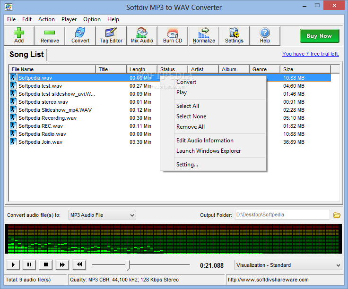Open the Tag Editor tool
Image resolution: width=348 pixels, height=289 pixels.
111,36
